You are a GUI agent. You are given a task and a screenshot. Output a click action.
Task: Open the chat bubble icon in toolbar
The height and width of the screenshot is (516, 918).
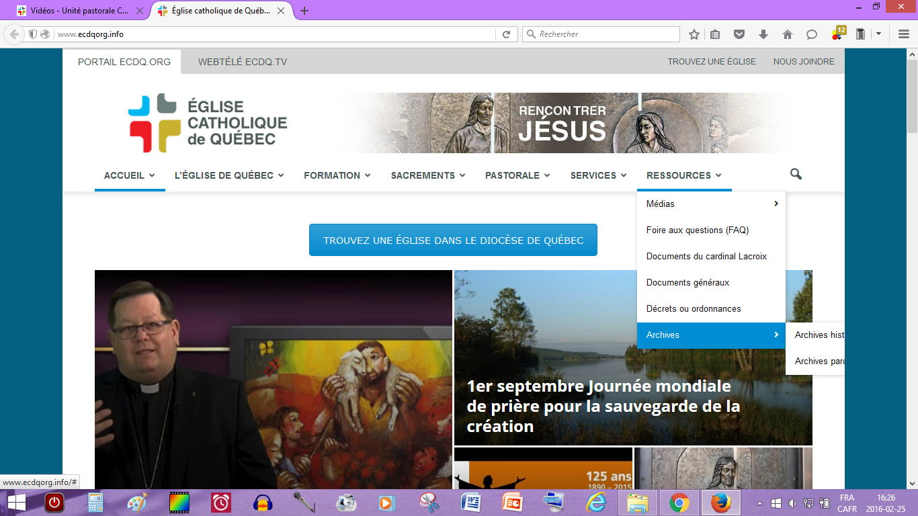click(x=811, y=34)
